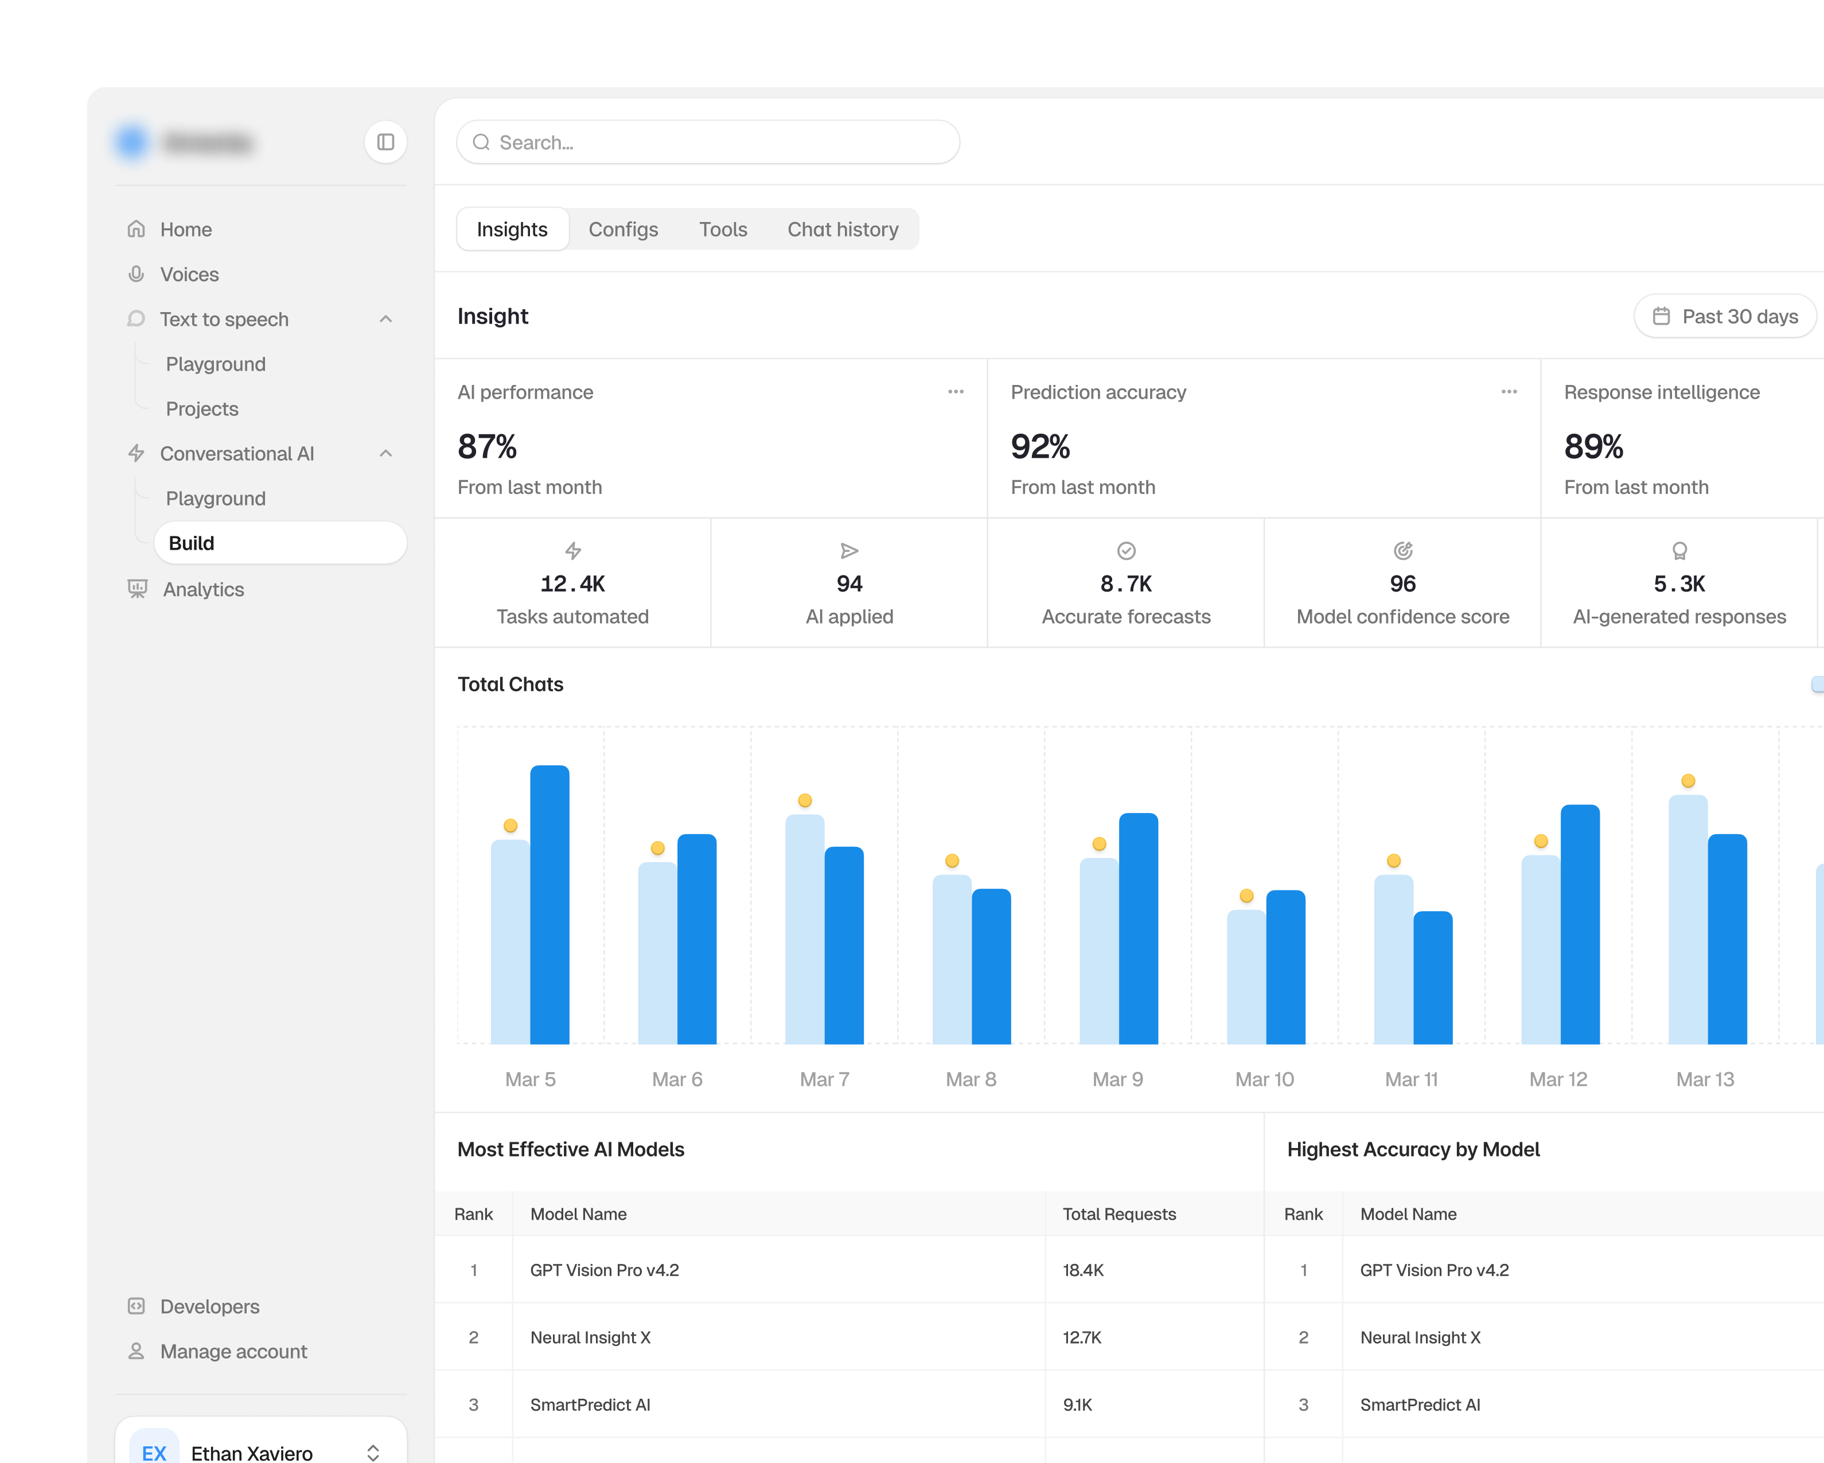
Task: Switch to the Configs tab
Action: pos(623,229)
